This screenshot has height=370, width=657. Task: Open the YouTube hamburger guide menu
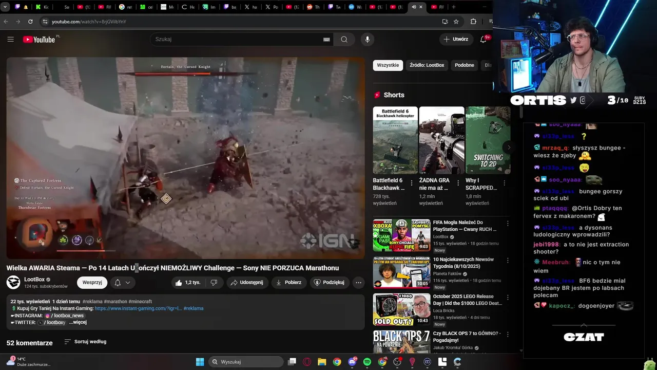pos(10,39)
